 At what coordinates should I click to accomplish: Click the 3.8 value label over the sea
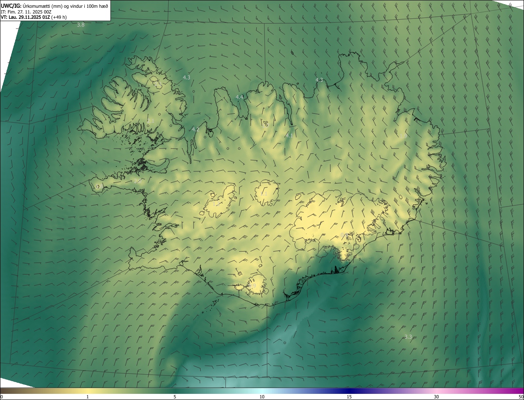pos(81,25)
